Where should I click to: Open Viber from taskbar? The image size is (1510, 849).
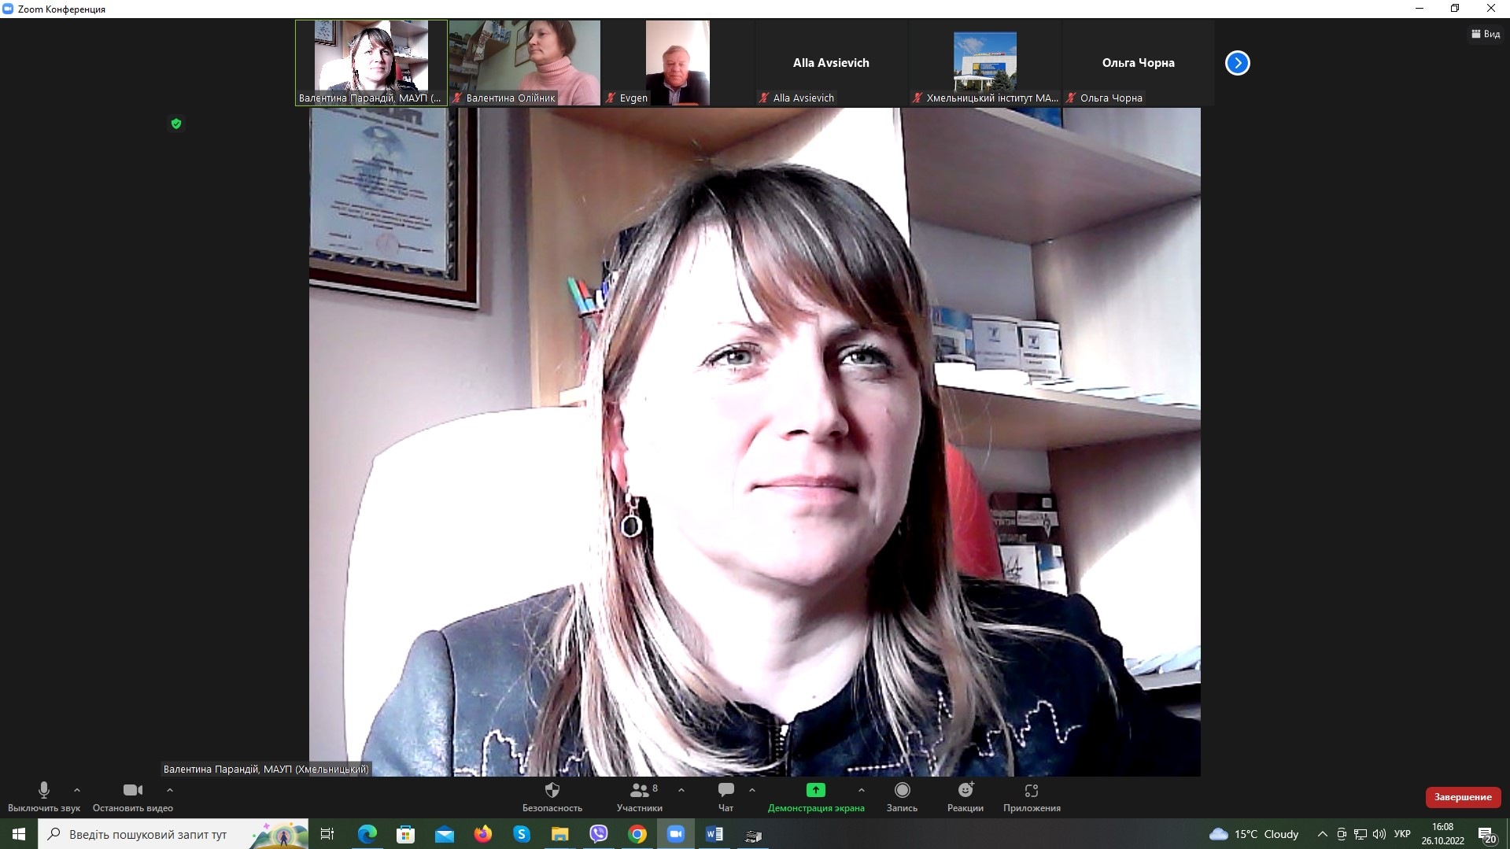599,834
